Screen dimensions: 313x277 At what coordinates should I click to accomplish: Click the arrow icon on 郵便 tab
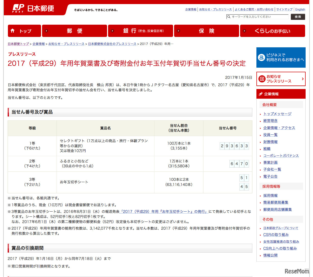(46, 31)
